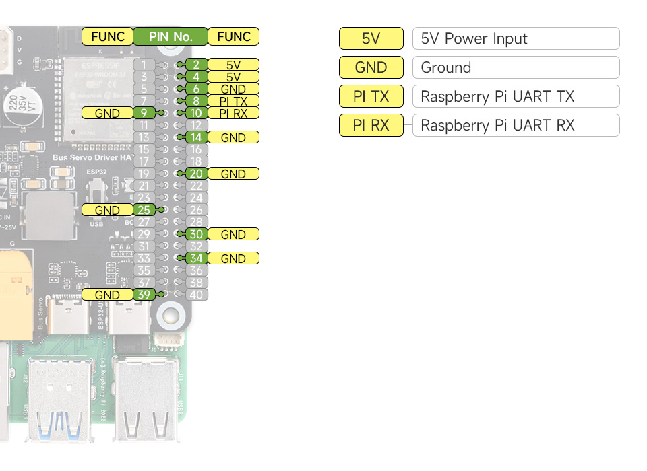Image resolution: width=647 pixels, height=471 pixels.
Task: Select the FUNC header right of PIN No.
Action: click(x=234, y=36)
